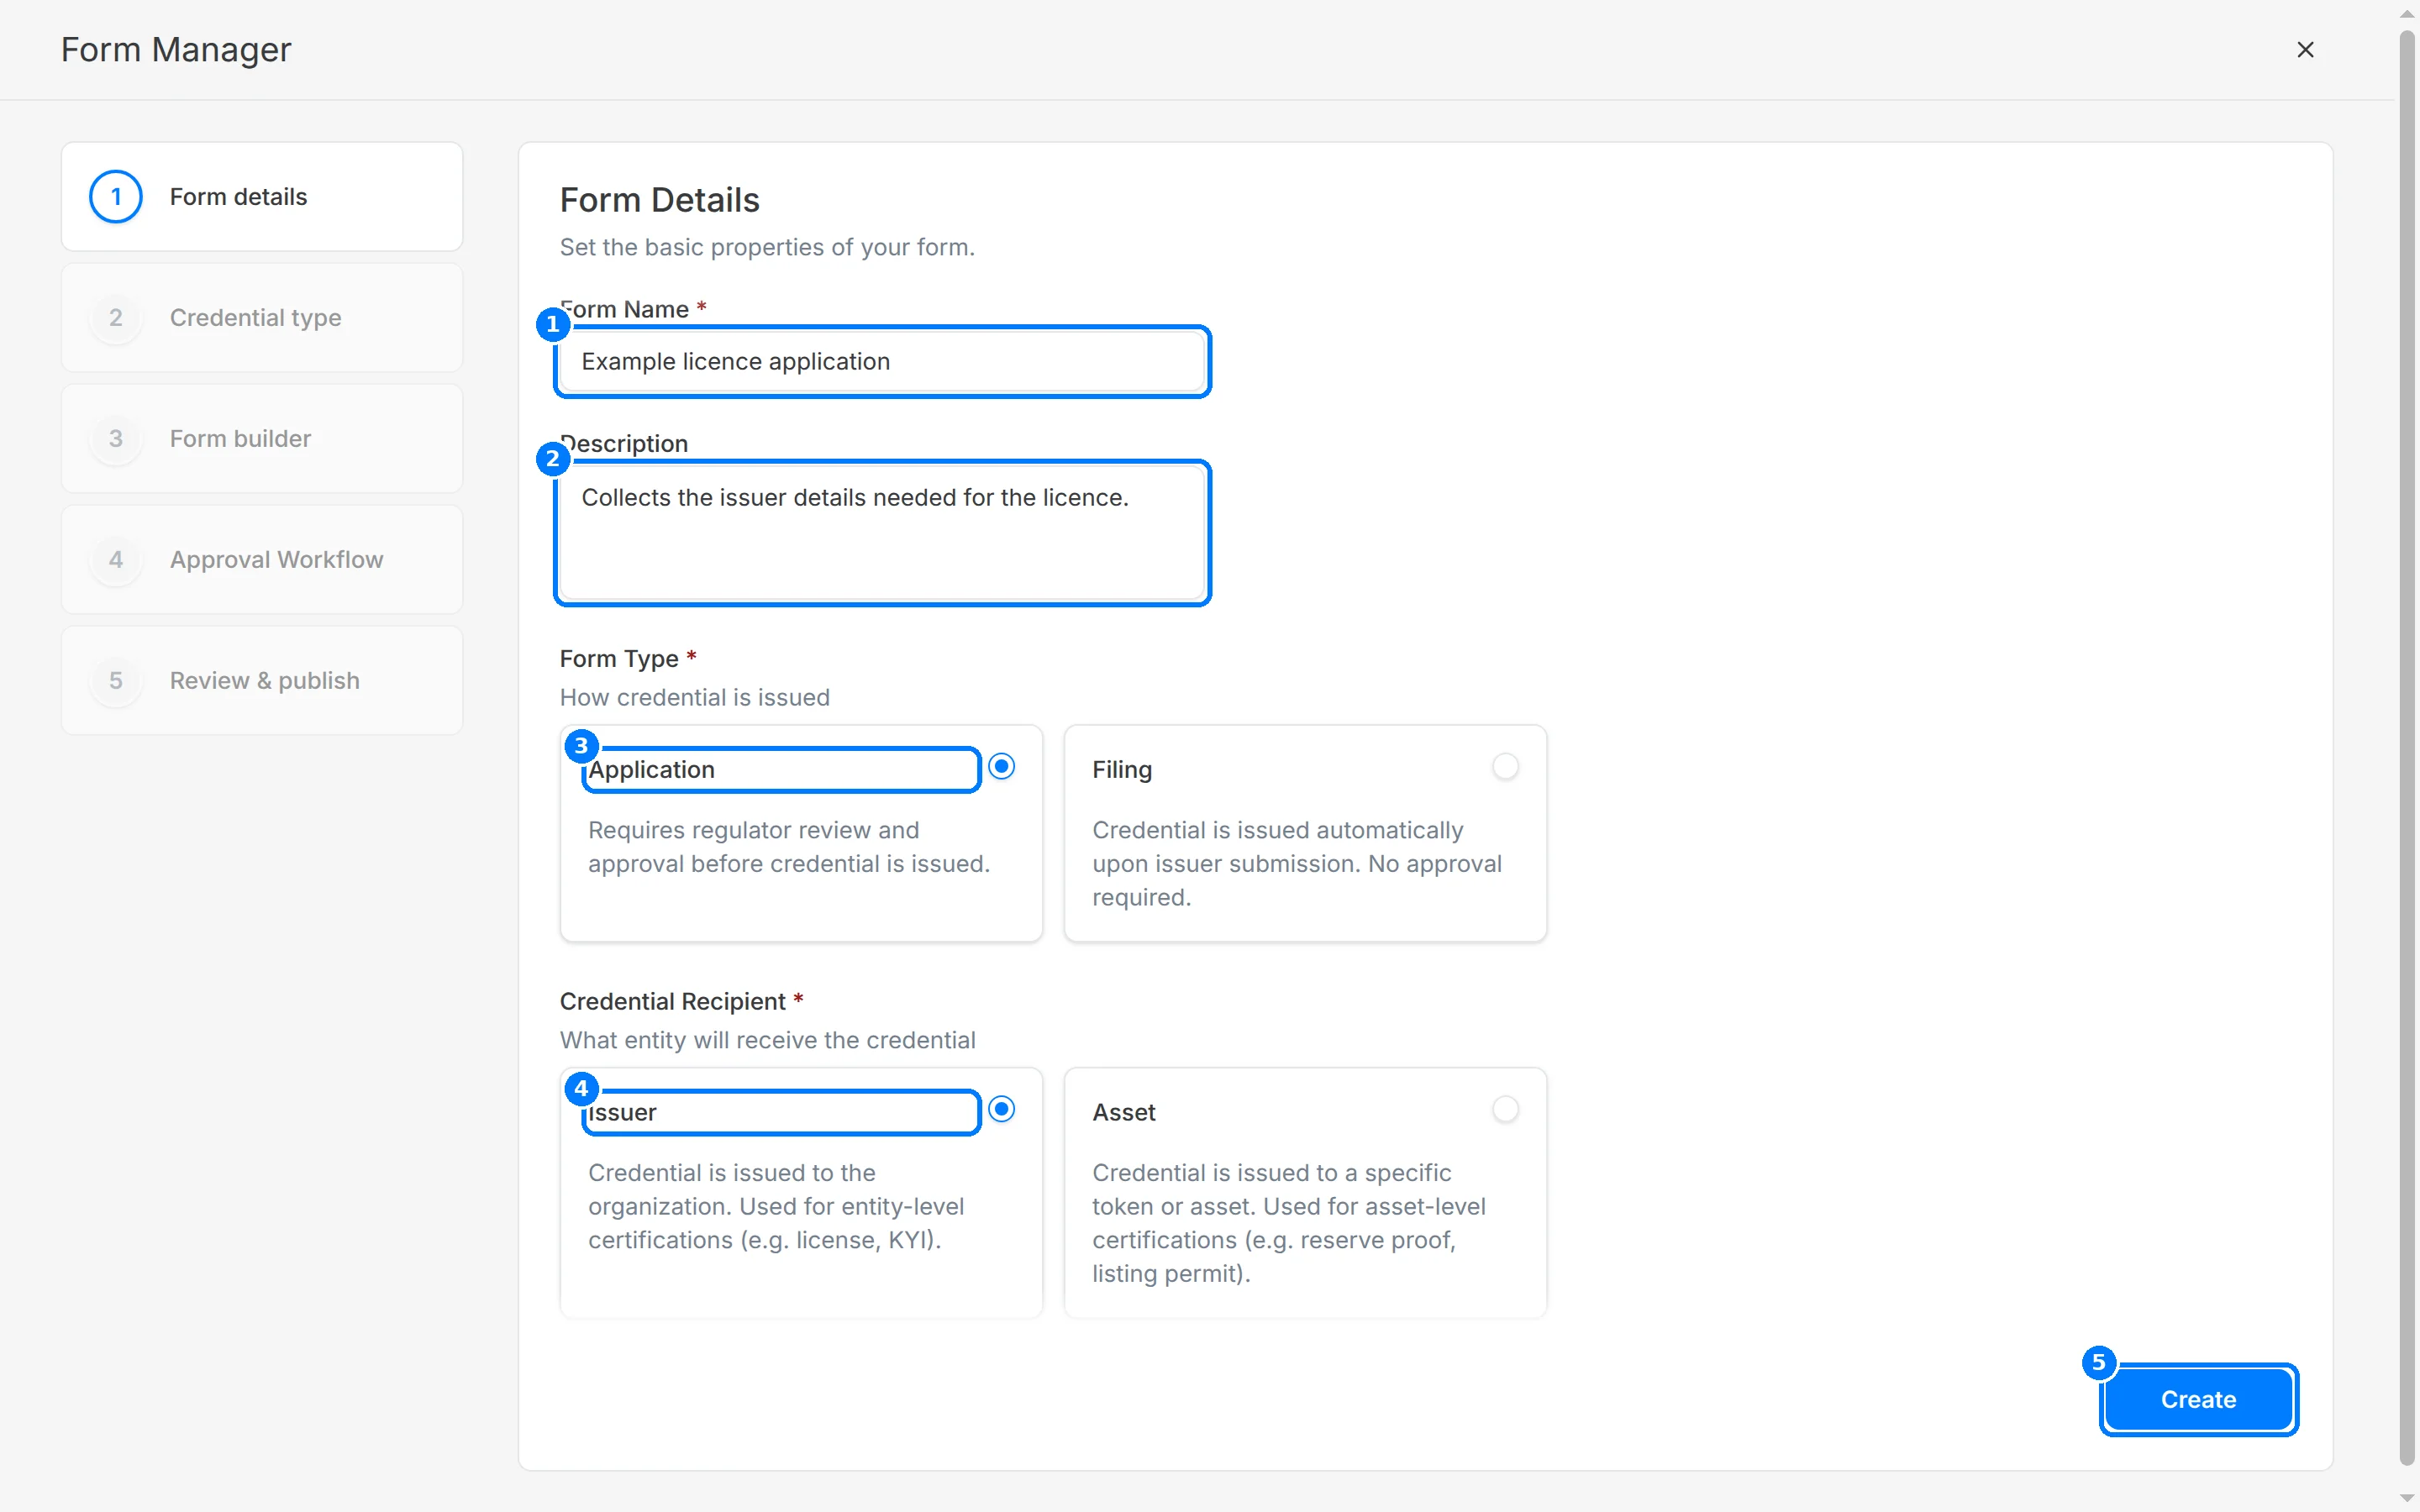The width and height of the screenshot is (2420, 1512).
Task: Click 'How credential is issued' hint
Action: pyautogui.click(x=694, y=697)
